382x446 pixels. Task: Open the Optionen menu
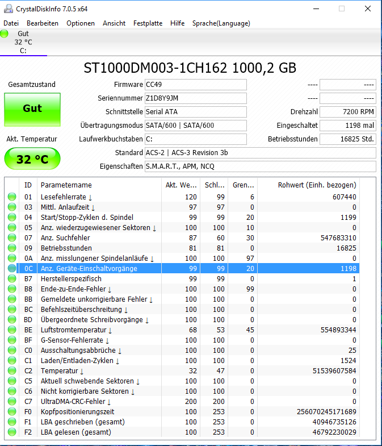click(x=81, y=23)
